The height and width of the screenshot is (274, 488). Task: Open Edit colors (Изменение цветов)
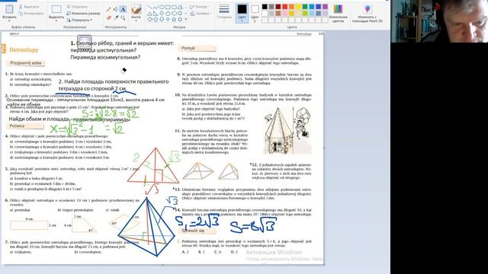pos(339,13)
